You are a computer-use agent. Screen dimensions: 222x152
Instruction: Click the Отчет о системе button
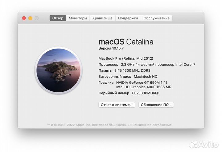click(117, 105)
